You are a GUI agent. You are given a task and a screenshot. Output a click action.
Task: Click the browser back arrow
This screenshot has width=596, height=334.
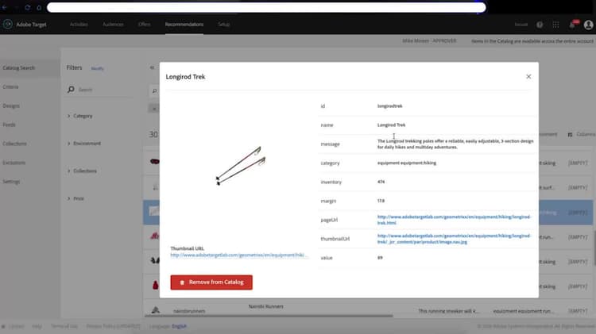point(5,7)
